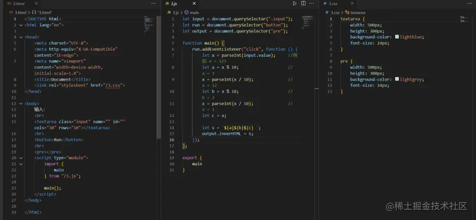Click <meta charset="UTF-8"> line in 3.html
This screenshot has height=220, width=476.
[61, 43]
